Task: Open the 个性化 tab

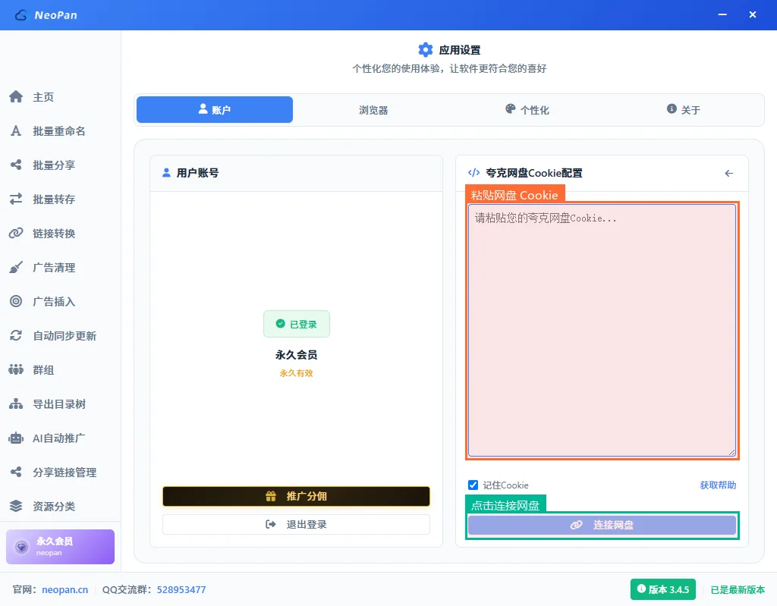Action: [527, 110]
